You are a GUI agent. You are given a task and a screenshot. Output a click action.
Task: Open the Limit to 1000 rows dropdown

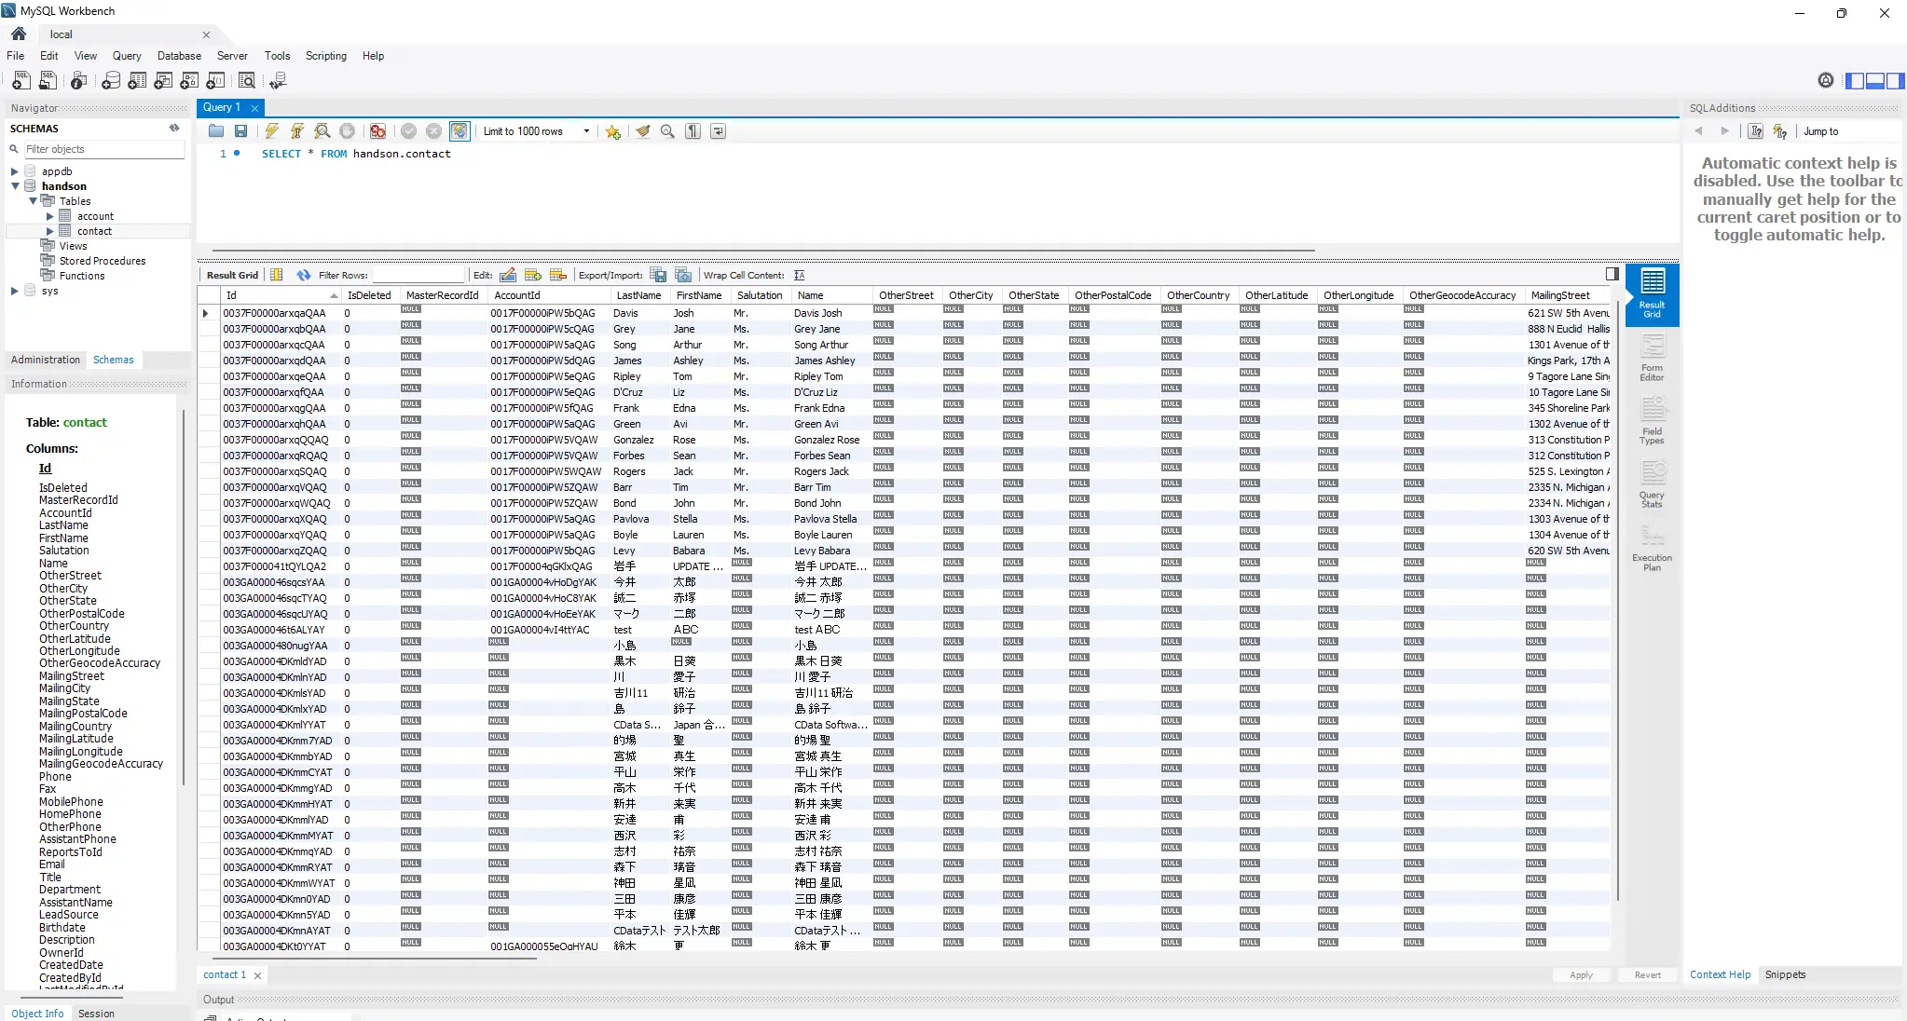(x=536, y=131)
